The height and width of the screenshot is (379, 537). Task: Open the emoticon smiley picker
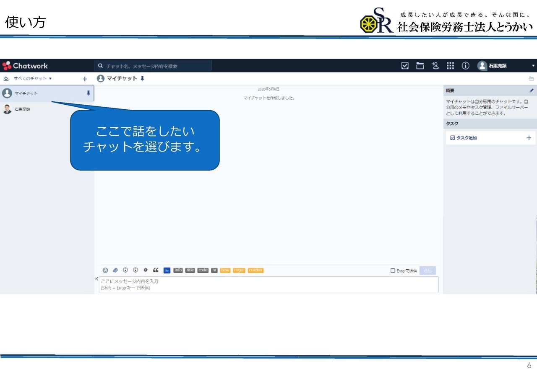pyautogui.click(x=105, y=271)
